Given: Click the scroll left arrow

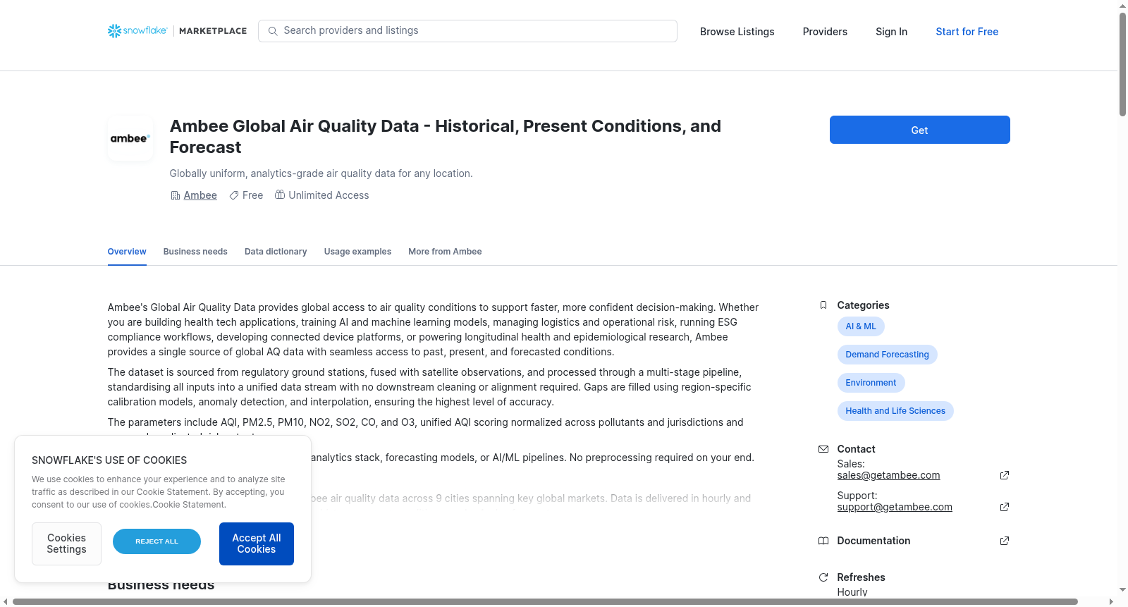Looking at the screenshot, I should pos(6,601).
